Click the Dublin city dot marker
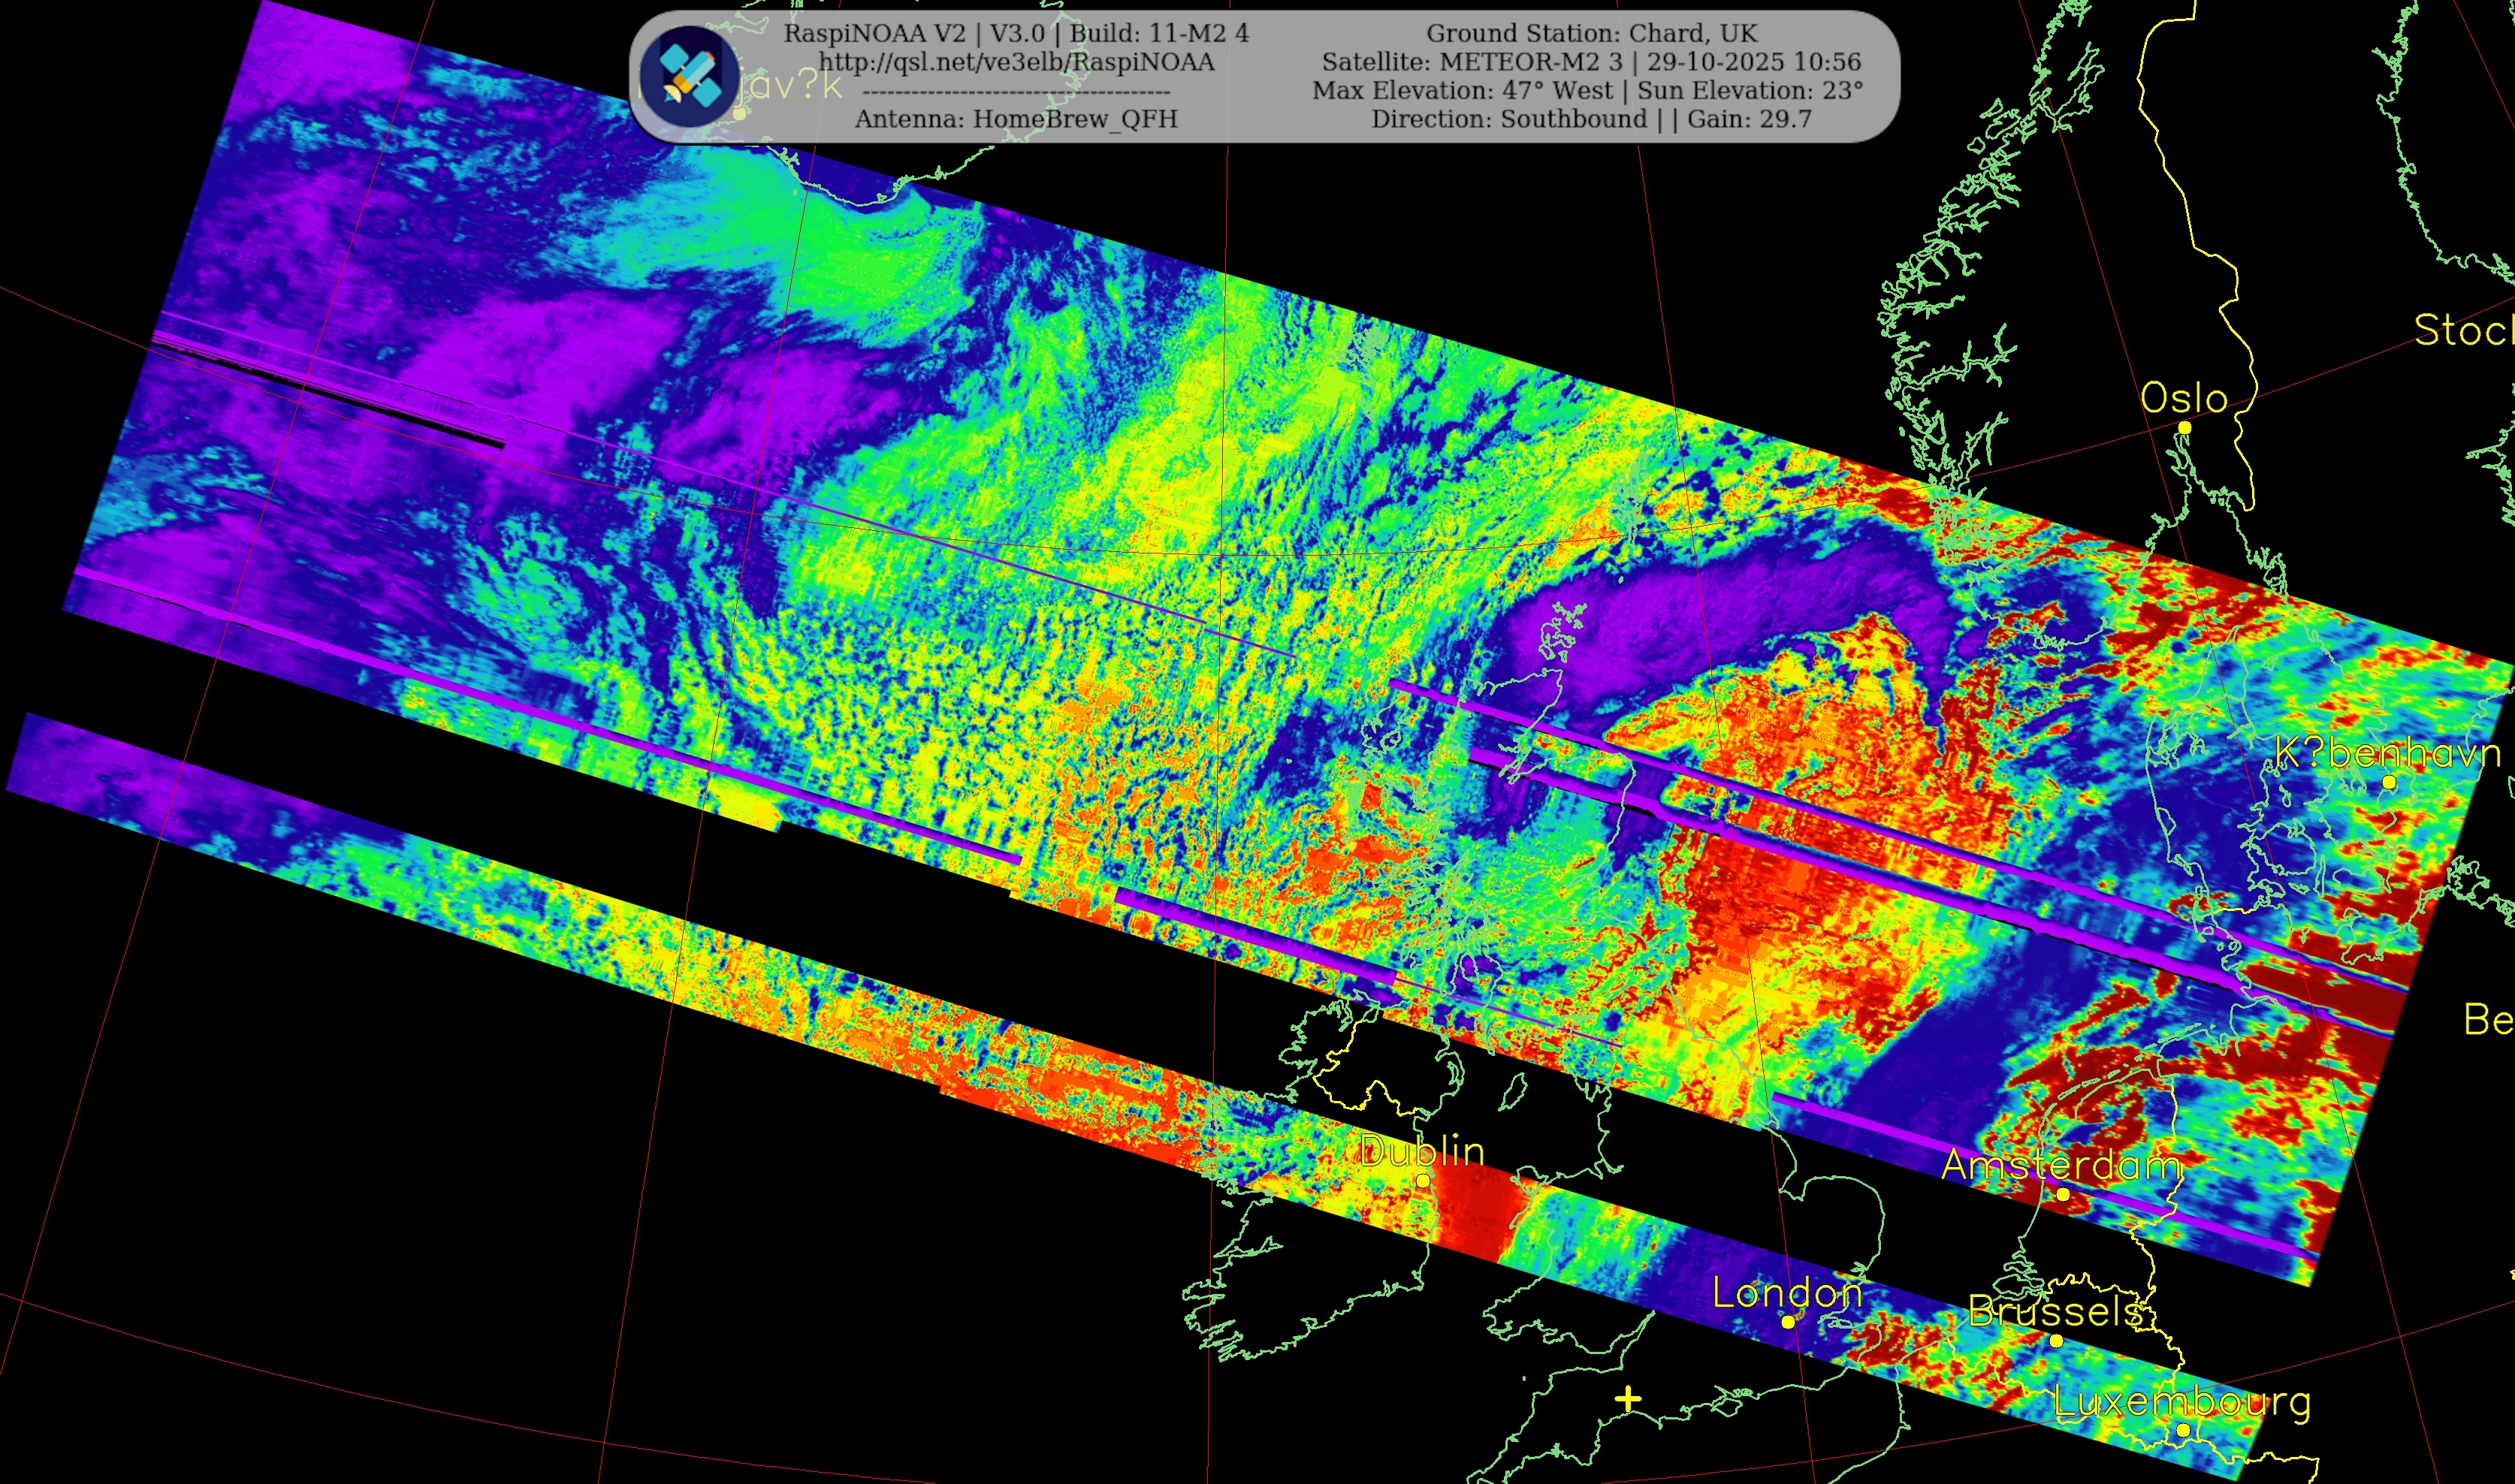The width and height of the screenshot is (2515, 1484). click(1423, 1181)
